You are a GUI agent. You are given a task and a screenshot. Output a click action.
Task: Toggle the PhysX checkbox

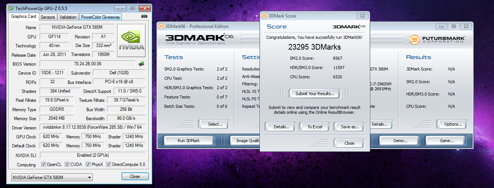pos(88,164)
